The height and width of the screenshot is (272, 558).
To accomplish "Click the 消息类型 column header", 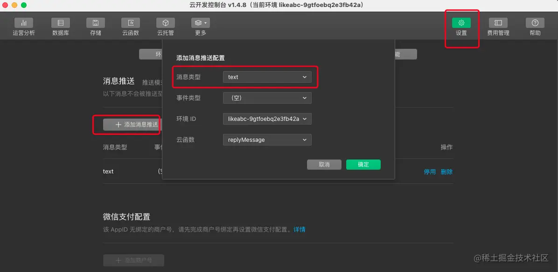I will pyautogui.click(x=115, y=147).
